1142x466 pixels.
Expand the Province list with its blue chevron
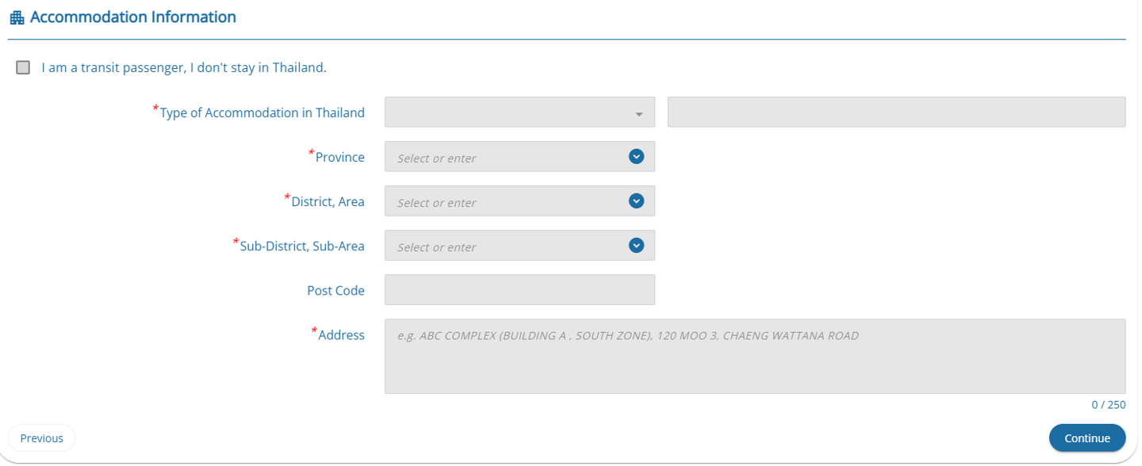[x=636, y=156]
